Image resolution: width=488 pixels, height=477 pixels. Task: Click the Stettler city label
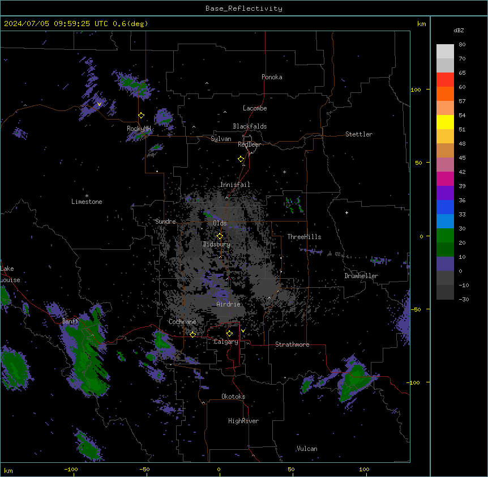(359, 134)
